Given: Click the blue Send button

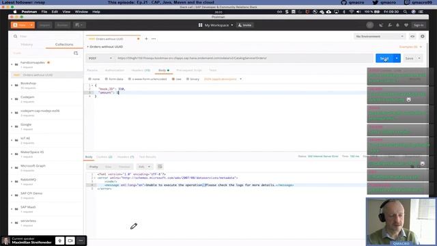Looking at the screenshot, I should click(384, 58).
